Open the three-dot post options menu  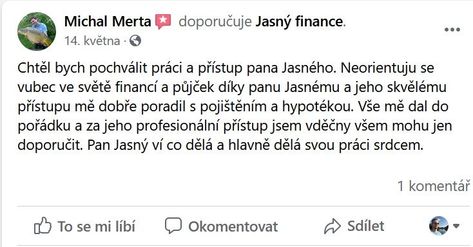[x=452, y=30]
